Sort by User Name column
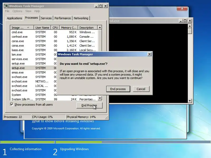This screenshot has width=211, height=158. click(x=42, y=28)
